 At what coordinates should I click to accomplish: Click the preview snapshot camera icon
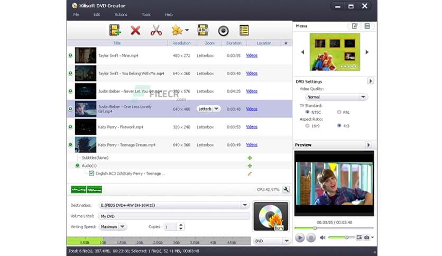click(x=366, y=237)
